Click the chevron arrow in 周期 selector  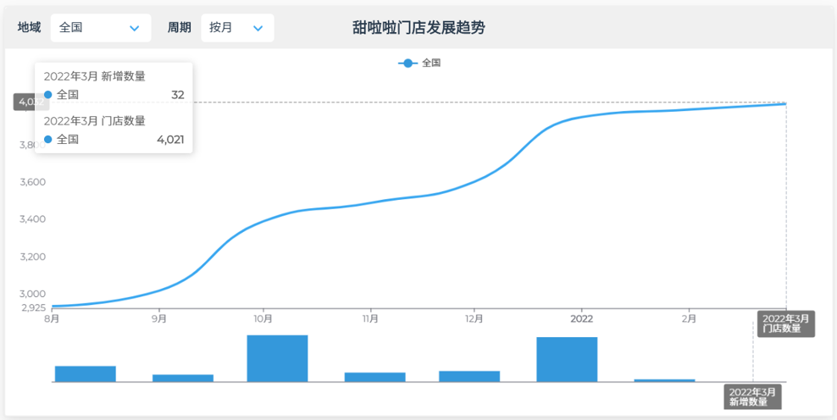(258, 28)
